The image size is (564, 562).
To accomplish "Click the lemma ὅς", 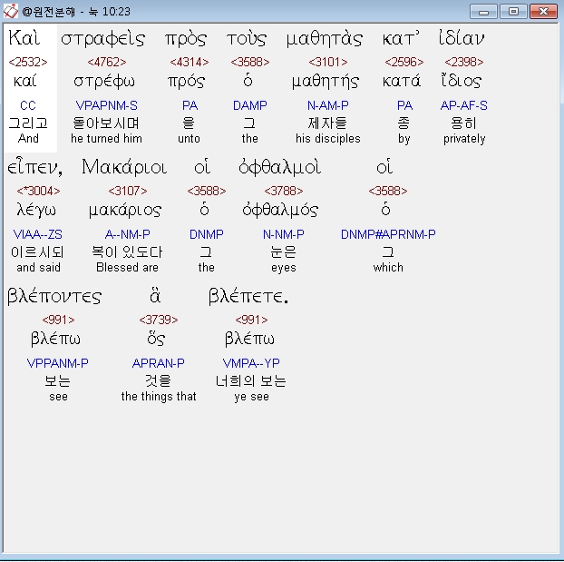I will coord(156,339).
